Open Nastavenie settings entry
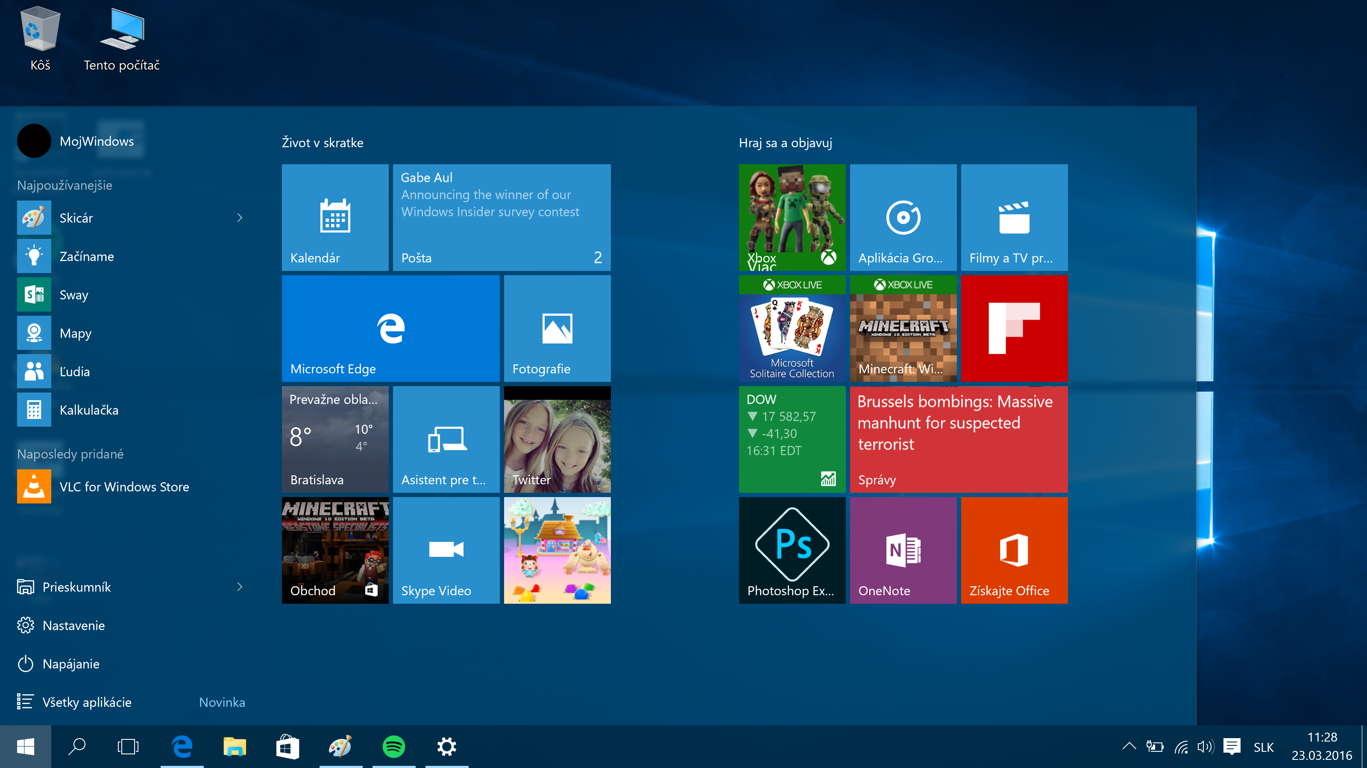This screenshot has width=1367, height=768. pos(133,625)
